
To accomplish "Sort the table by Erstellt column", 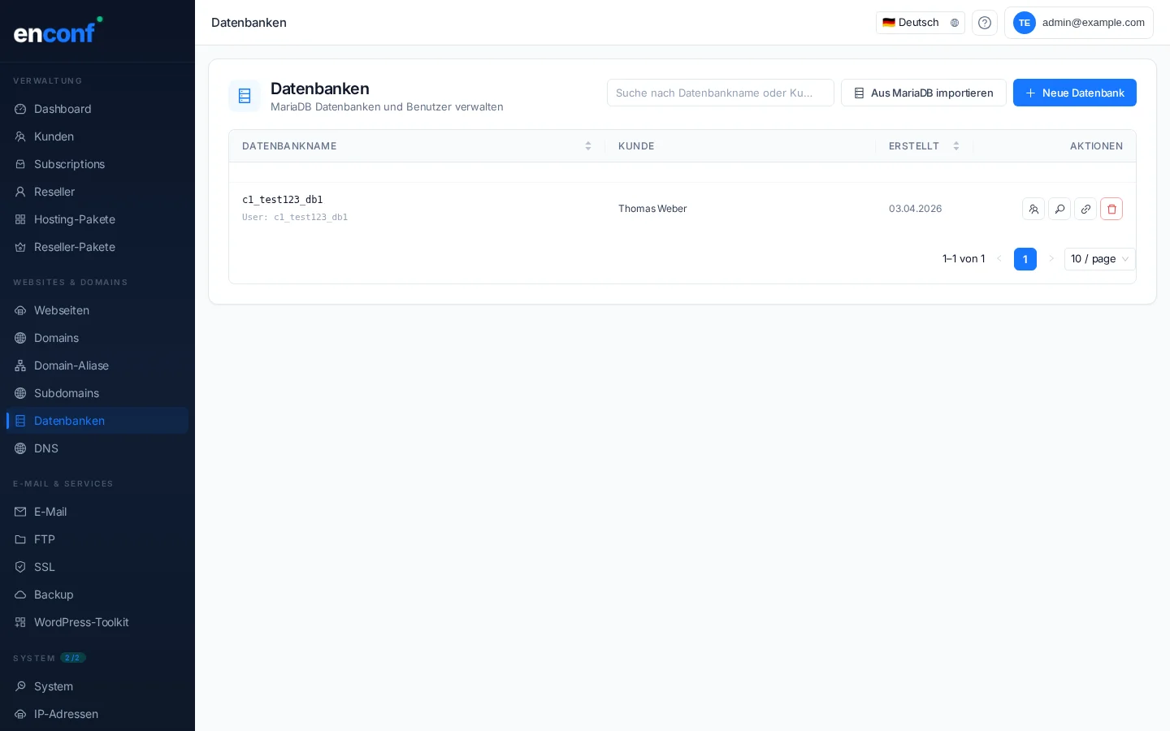I will (x=956, y=146).
